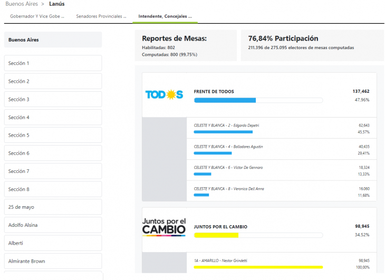The height and width of the screenshot is (280, 385).
Task: Click the 62,643 vote count
Action: coord(364,125)
